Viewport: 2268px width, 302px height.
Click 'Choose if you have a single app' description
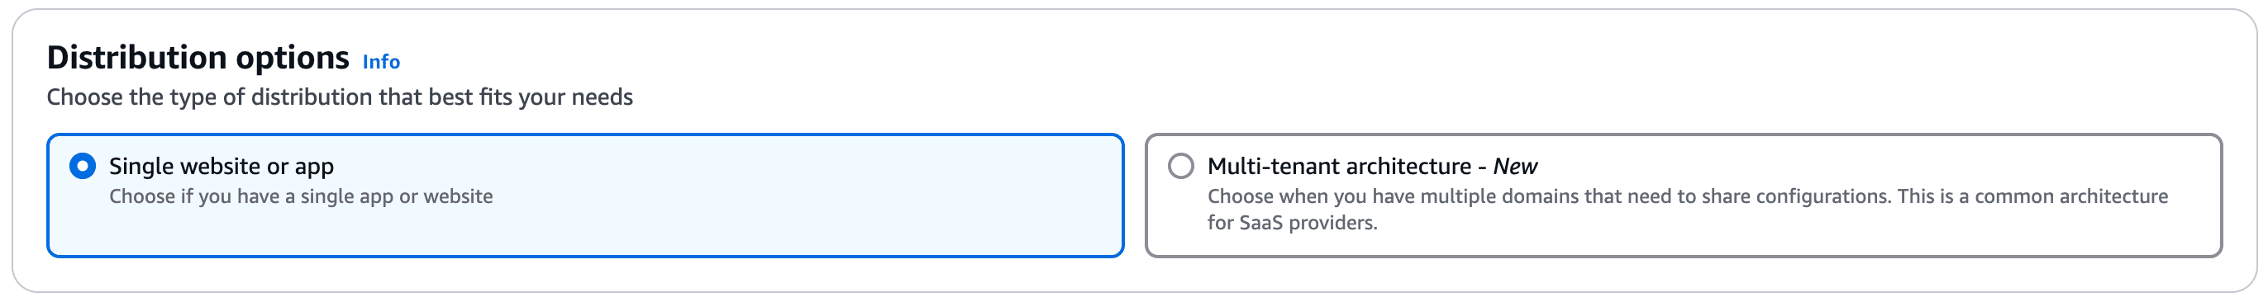(301, 196)
